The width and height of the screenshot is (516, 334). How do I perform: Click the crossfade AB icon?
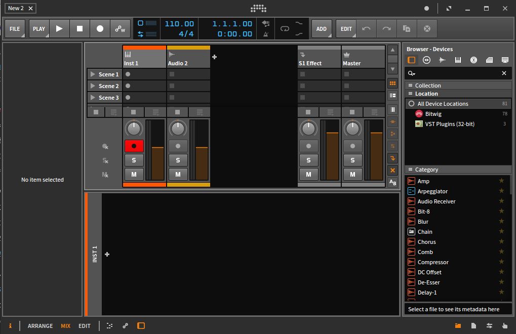click(392, 182)
